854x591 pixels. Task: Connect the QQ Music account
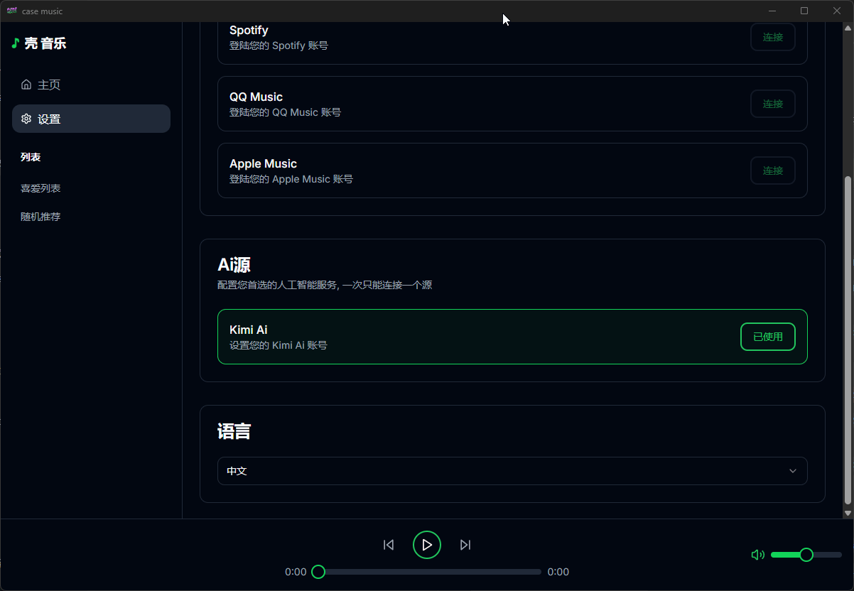772,104
